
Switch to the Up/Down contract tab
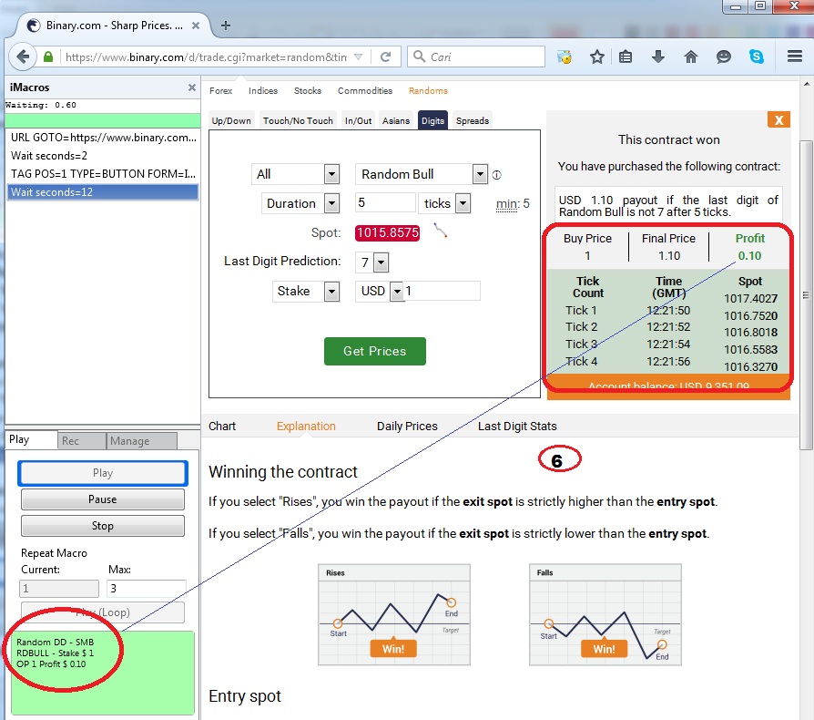pos(231,120)
